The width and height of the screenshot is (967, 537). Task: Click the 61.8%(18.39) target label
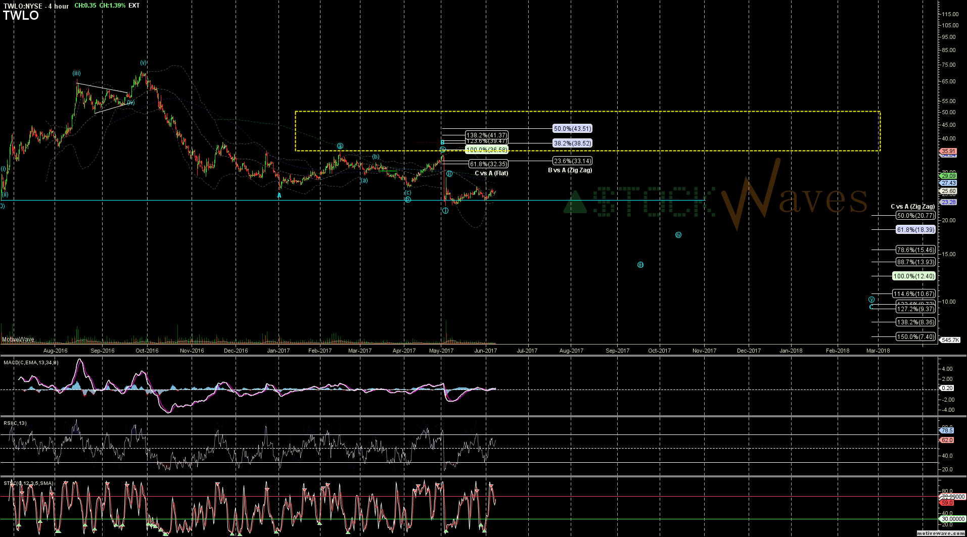click(x=915, y=230)
